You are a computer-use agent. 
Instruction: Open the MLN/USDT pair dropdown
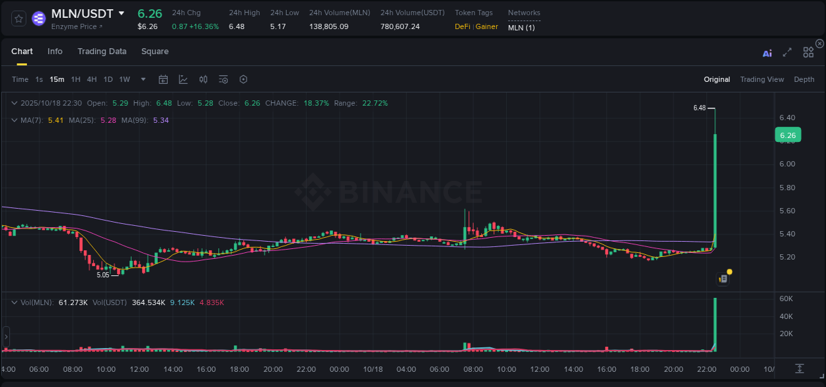[121, 13]
